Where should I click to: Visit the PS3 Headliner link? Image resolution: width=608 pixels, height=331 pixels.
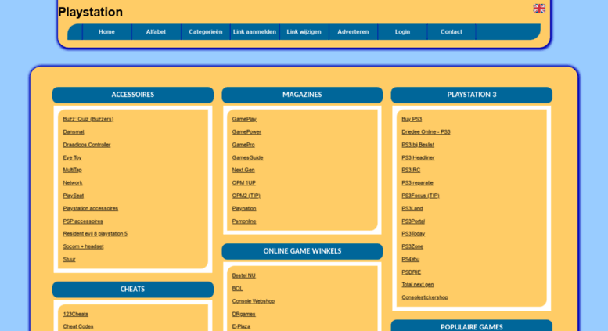point(418,157)
